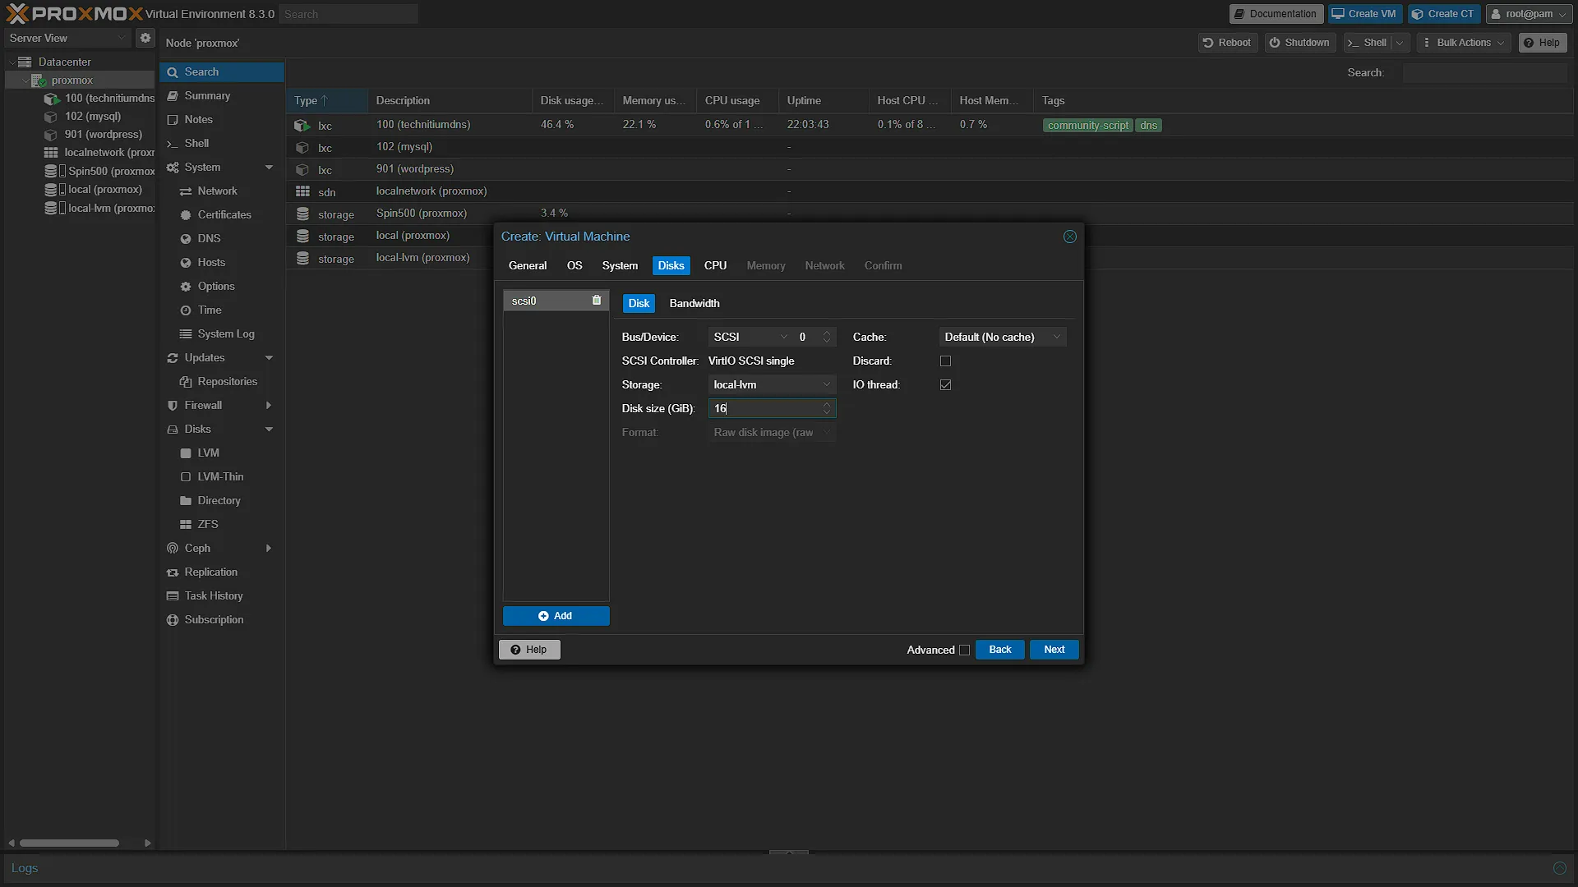Click the Directory folder icon
This screenshot has height=887, width=1578.
[186, 500]
